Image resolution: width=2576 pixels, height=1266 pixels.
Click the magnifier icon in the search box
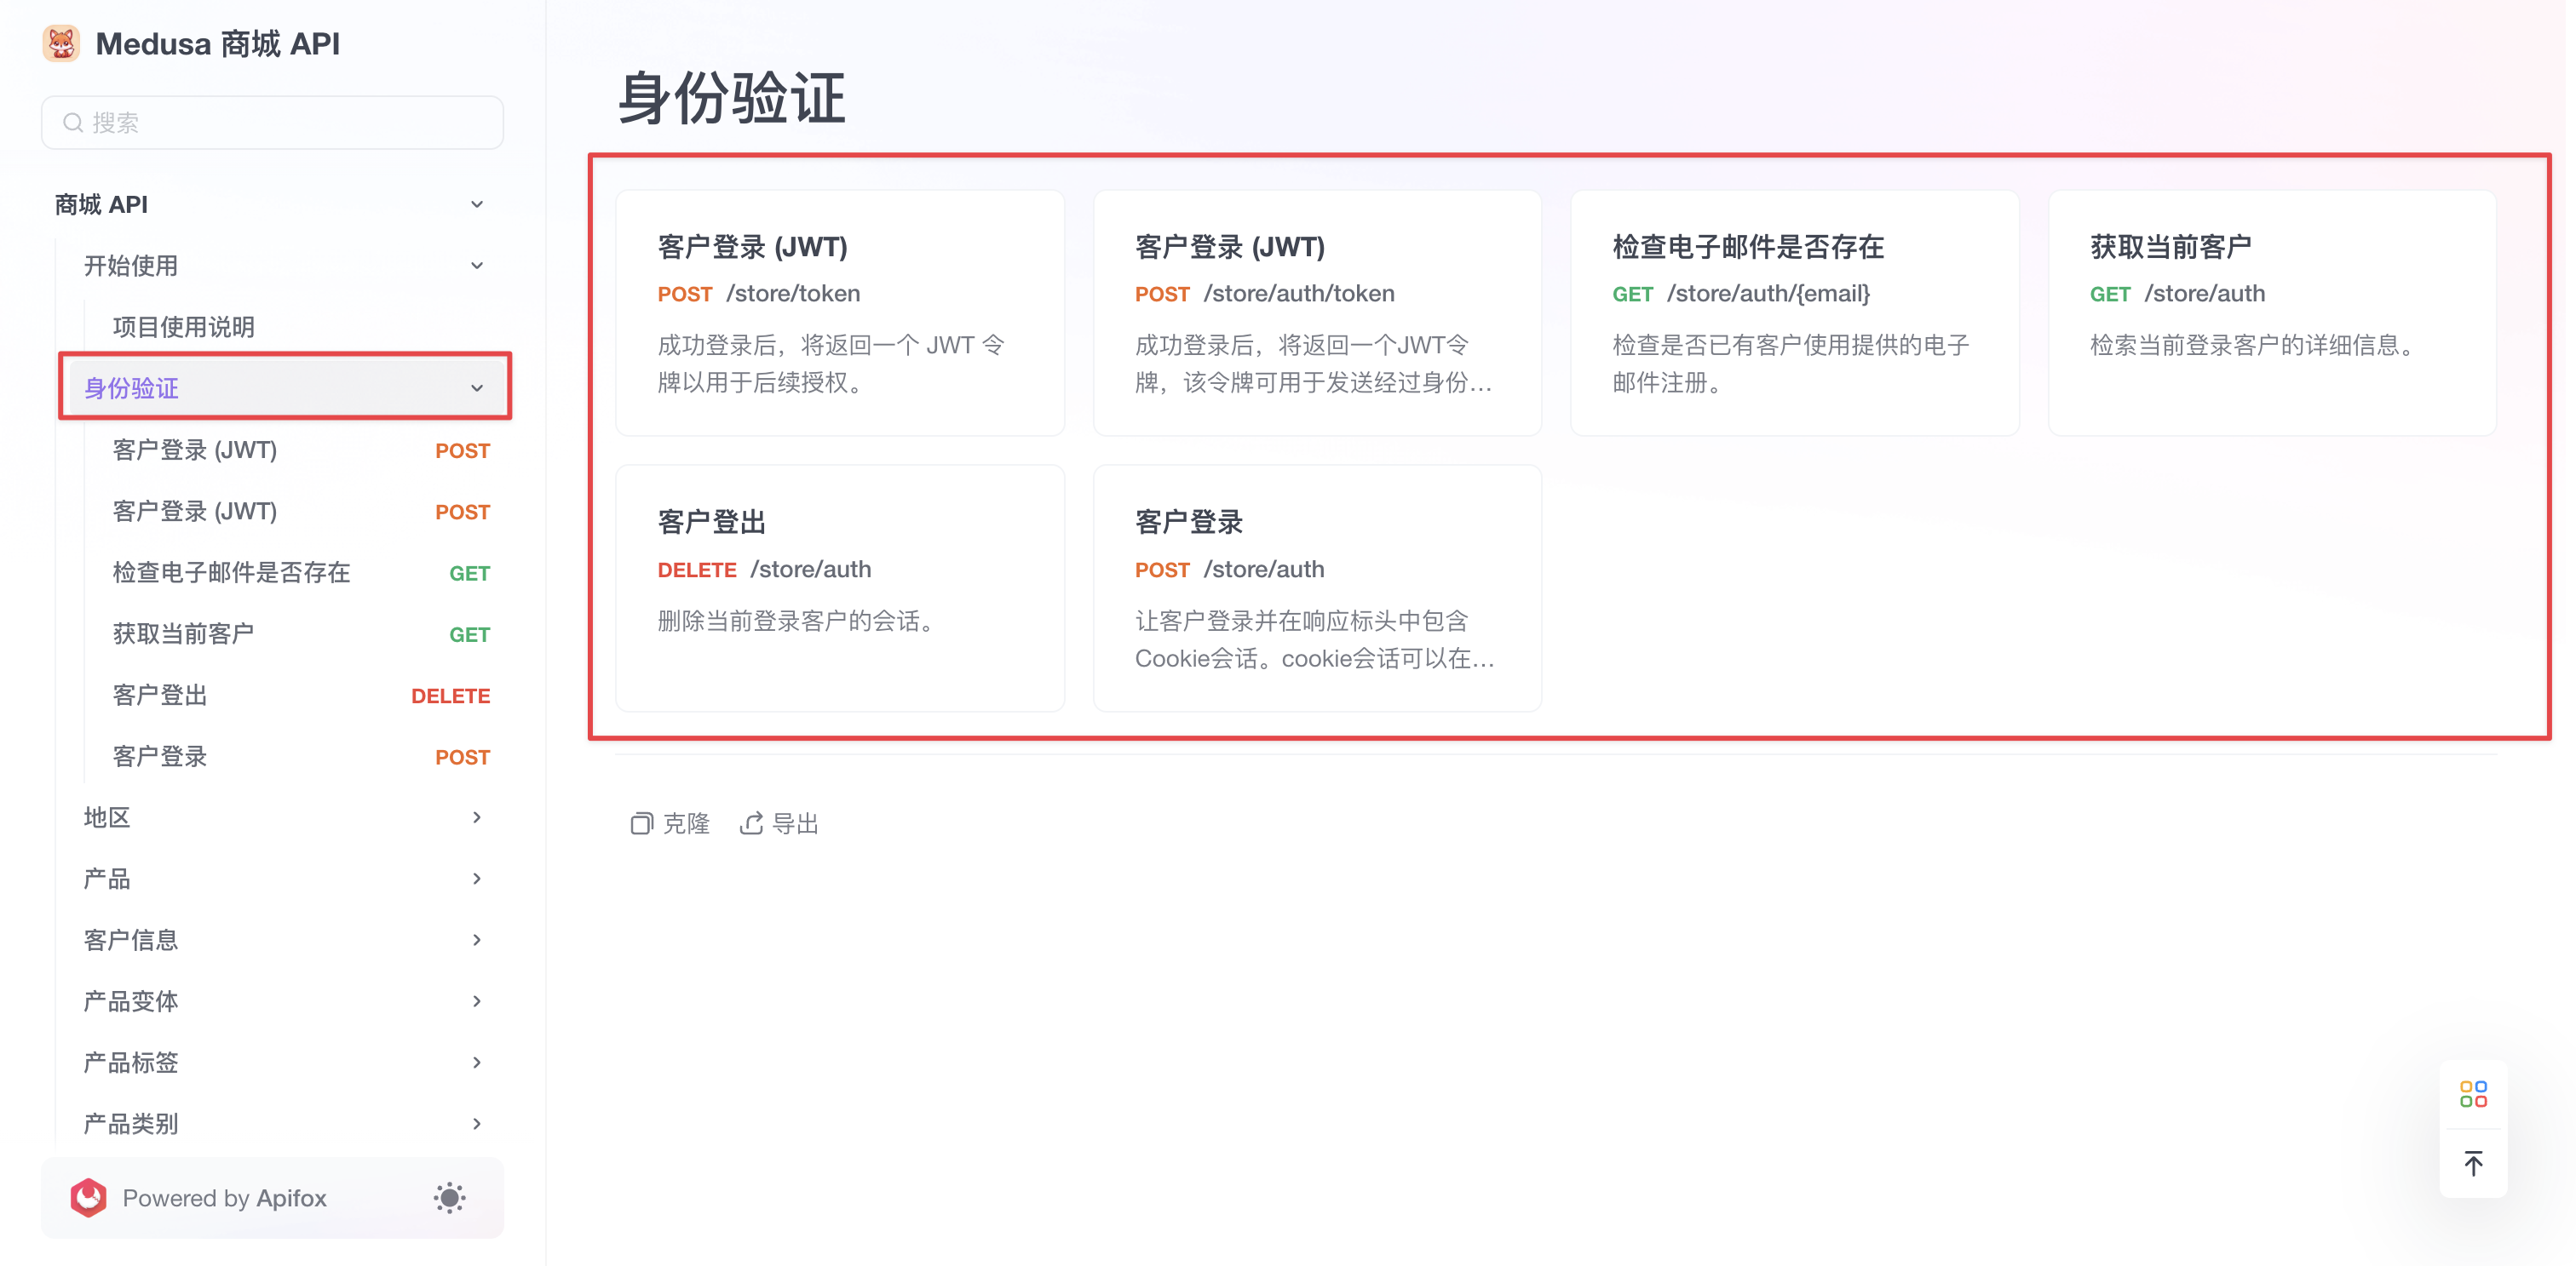point(72,121)
